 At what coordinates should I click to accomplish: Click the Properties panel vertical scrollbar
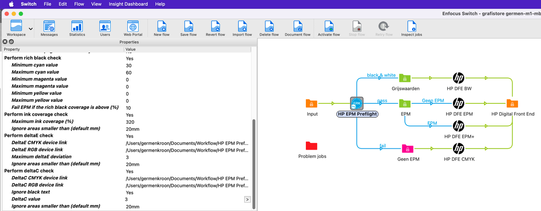254,164
